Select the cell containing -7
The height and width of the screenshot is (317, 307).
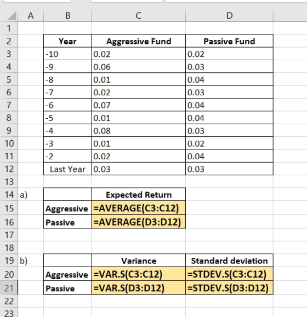(x=67, y=92)
